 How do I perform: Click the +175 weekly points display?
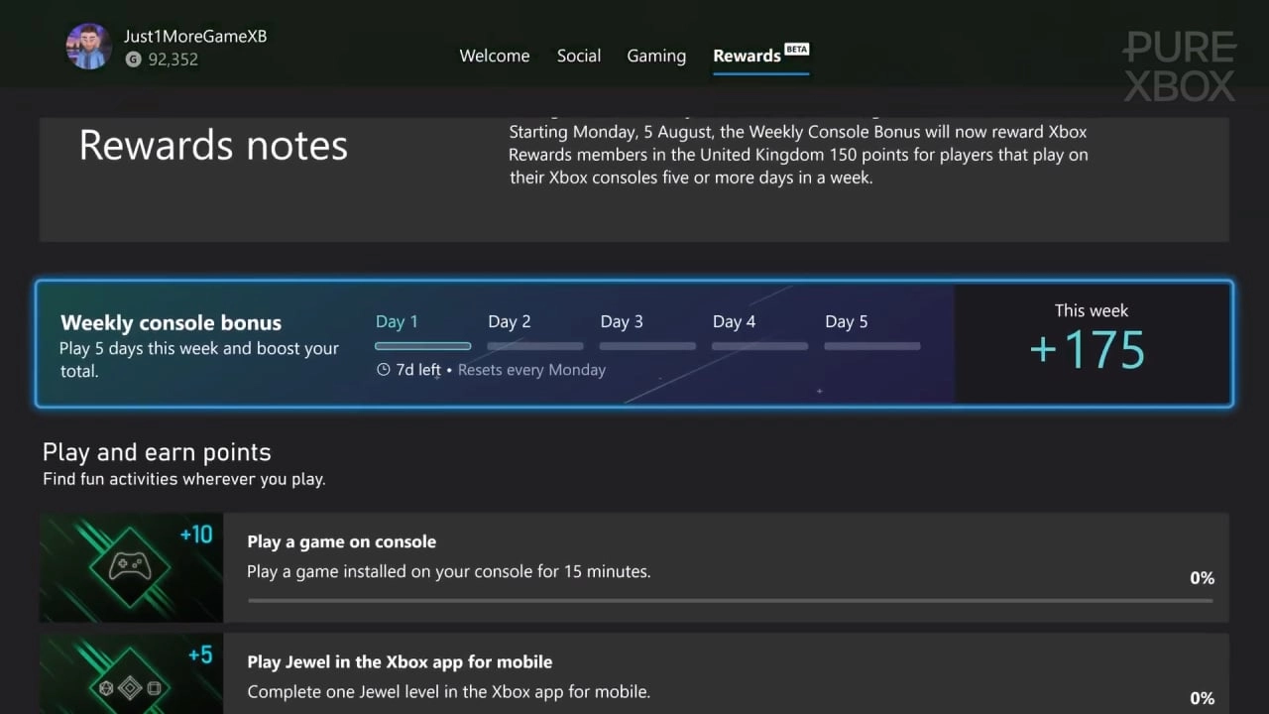pos(1088,348)
